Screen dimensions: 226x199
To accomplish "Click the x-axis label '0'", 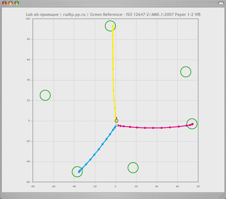I will [x=115, y=186].
